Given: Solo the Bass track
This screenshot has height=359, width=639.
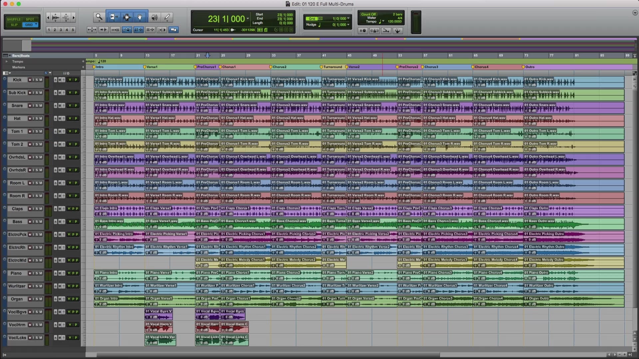Looking at the screenshot, I should 37,222.
